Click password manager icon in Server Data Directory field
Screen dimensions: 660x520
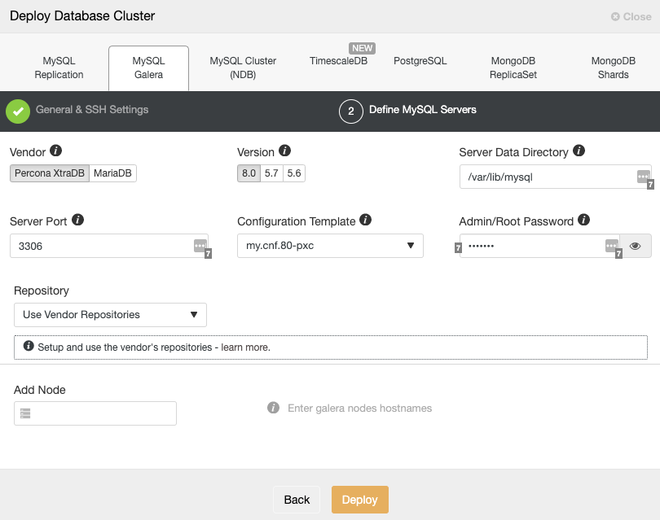click(644, 177)
